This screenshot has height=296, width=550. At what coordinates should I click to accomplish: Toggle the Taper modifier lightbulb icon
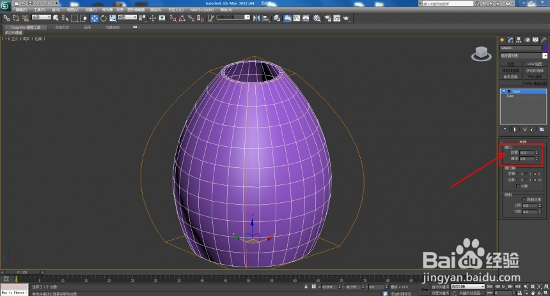point(505,91)
